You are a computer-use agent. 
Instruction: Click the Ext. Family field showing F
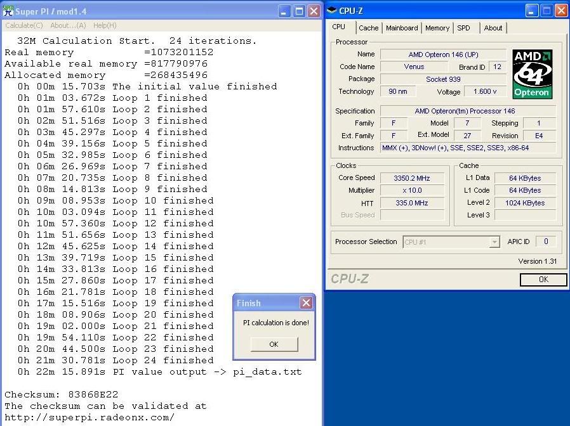(x=394, y=136)
